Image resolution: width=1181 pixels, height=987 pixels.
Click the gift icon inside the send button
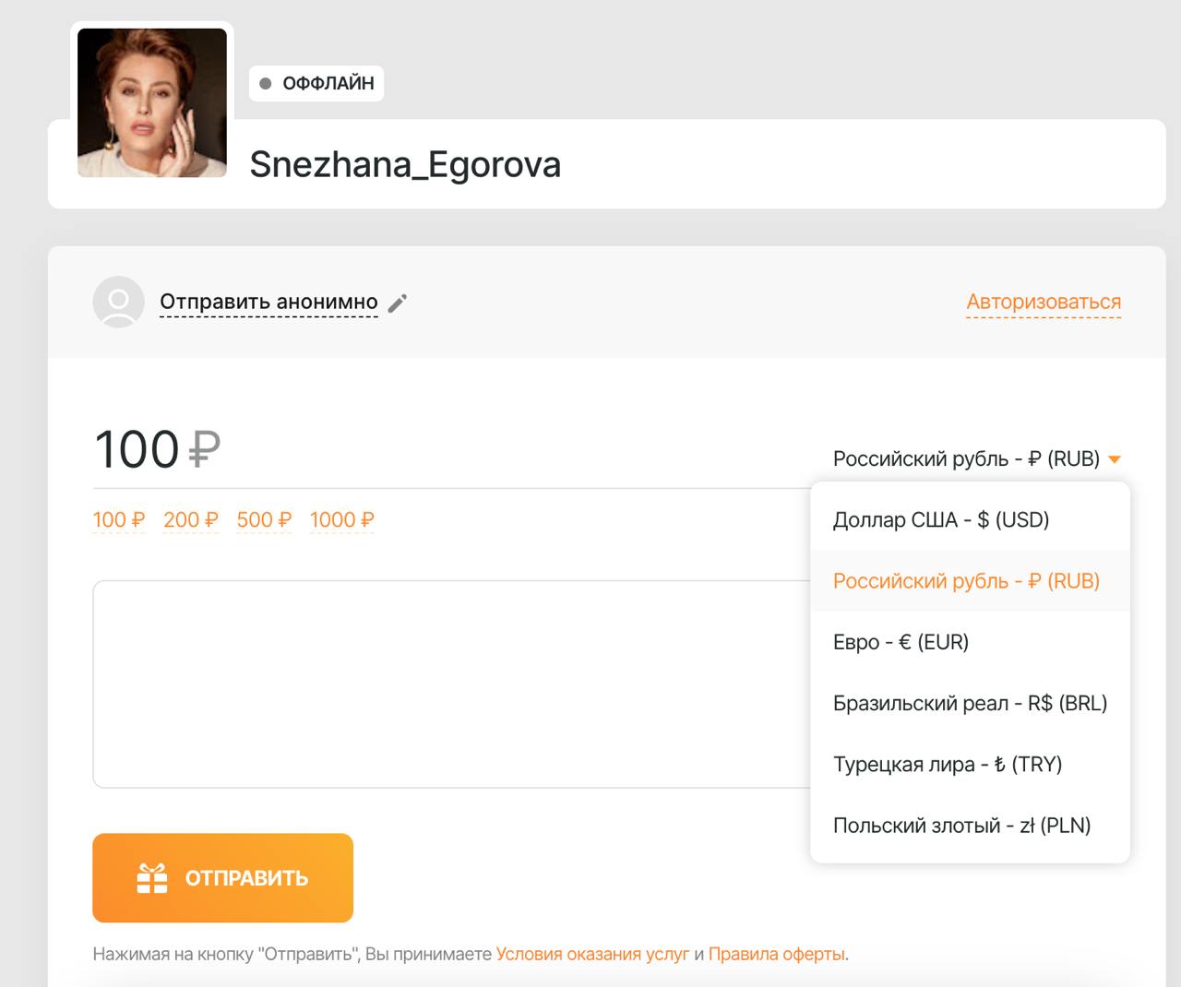click(153, 877)
